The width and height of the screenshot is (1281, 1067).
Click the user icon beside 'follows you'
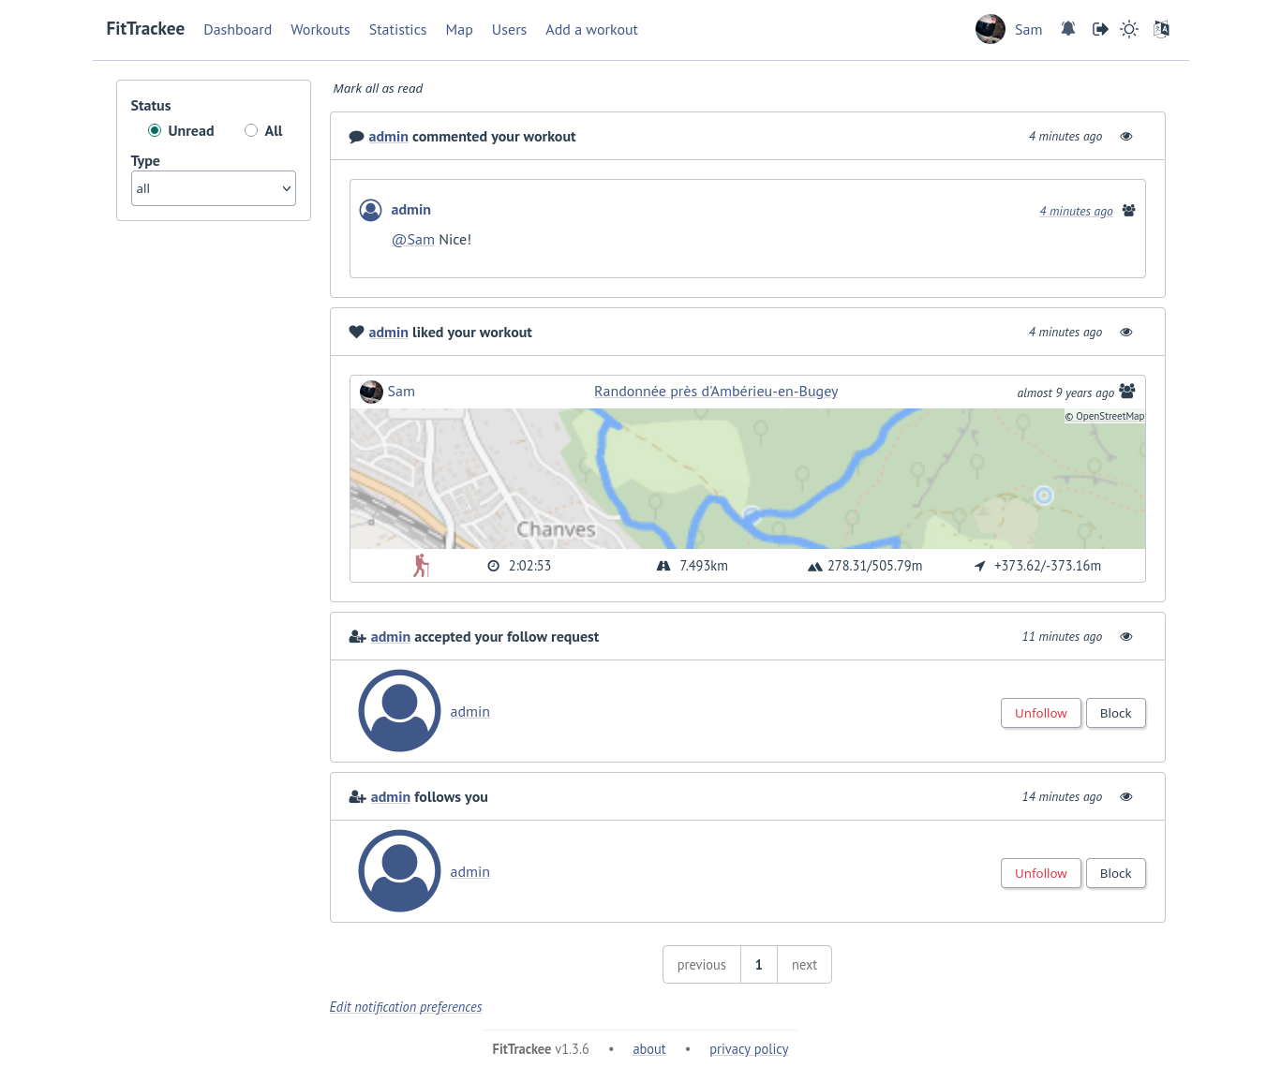click(x=357, y=797)
